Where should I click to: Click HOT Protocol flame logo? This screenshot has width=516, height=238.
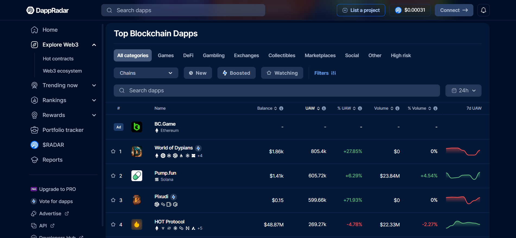[x=137, y=224]
